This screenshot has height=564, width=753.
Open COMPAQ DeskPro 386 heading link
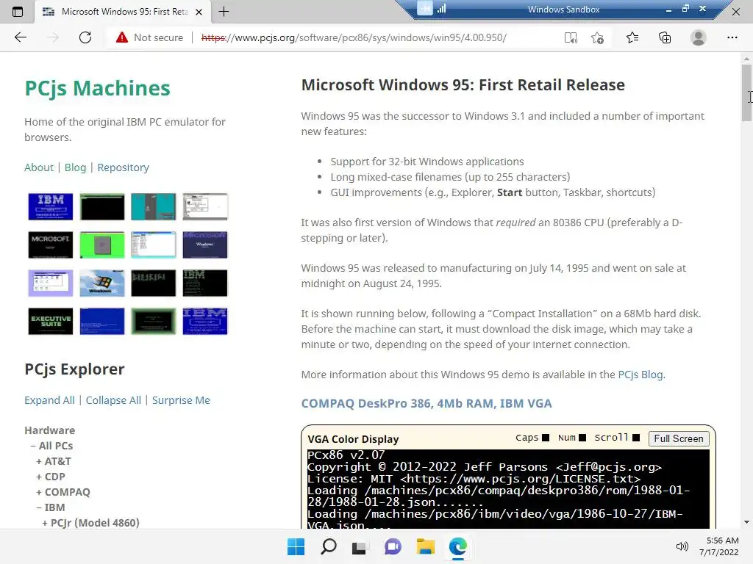pyautogui.click(x=427, y=403)
